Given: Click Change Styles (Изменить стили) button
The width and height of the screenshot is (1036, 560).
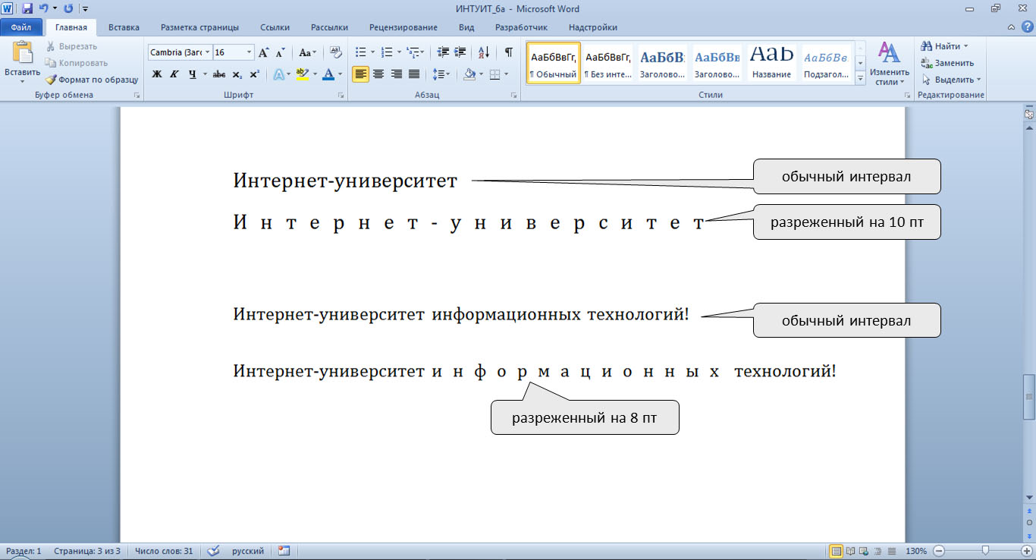Looking at the screenshot, I should (889, 63).
